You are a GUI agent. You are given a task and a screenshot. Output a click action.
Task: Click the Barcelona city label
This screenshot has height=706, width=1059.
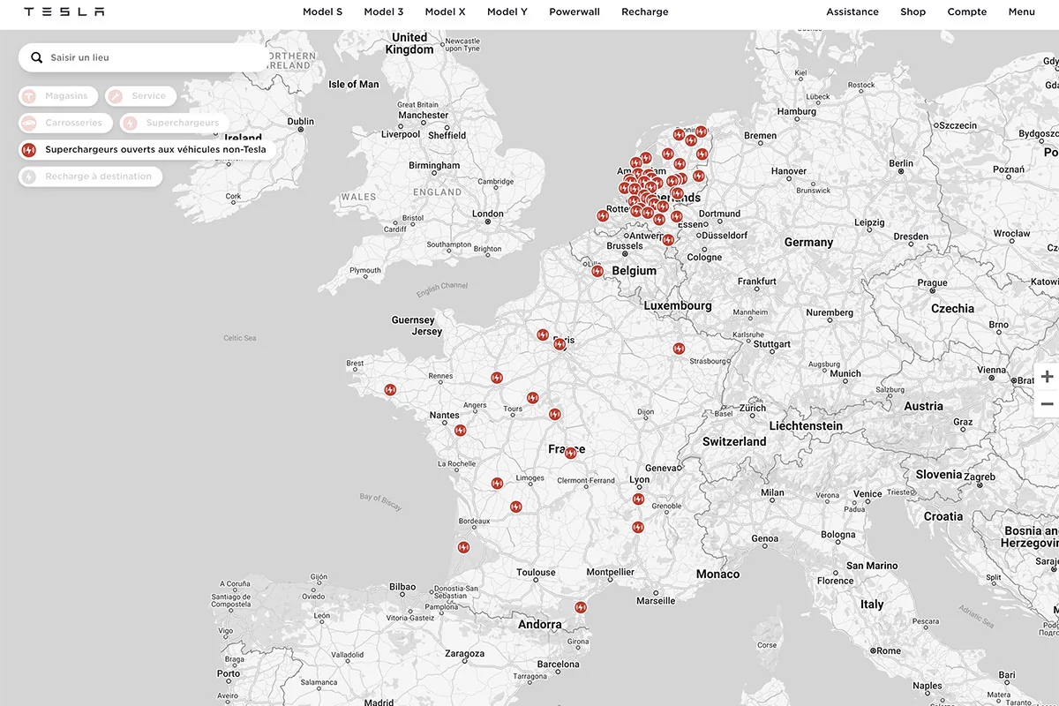point(559,665)
